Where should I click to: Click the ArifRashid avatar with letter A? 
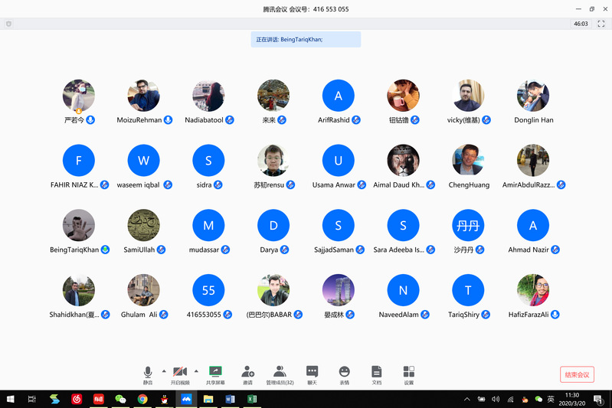[338, 96]
